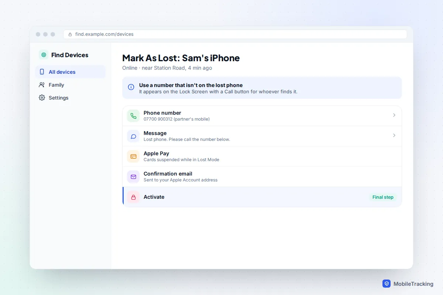Click the "Mark As Lost: Sam's iPhone" heading

click(x=181, y=58)
